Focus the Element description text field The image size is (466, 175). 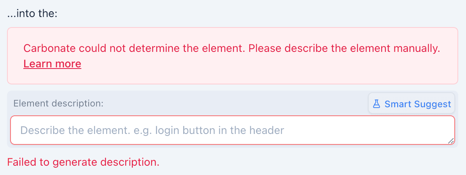point(232,130)
